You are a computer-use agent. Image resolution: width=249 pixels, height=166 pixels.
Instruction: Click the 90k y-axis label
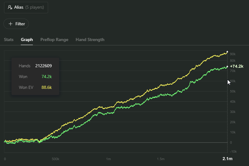point(233,54)
